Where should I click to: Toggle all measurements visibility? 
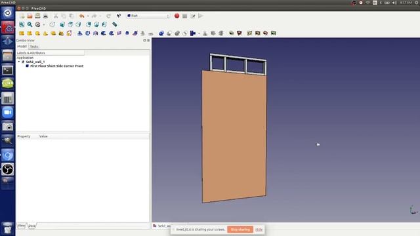258,33
